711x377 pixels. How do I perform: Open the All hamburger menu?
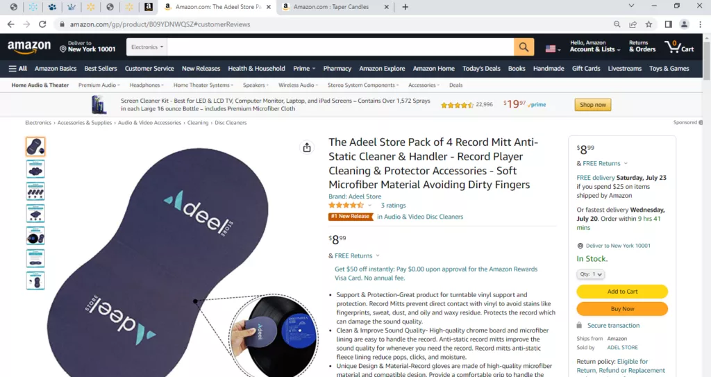17,69
